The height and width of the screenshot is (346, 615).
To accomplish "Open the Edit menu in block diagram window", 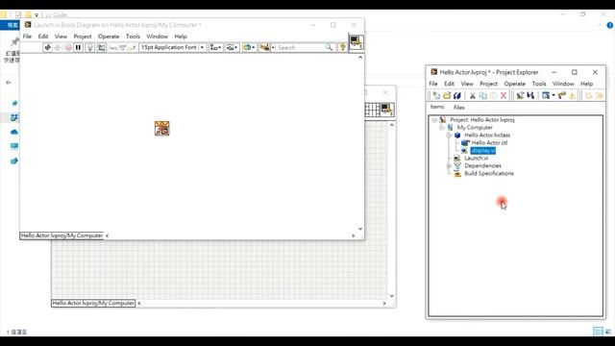I will coord(43,37).
